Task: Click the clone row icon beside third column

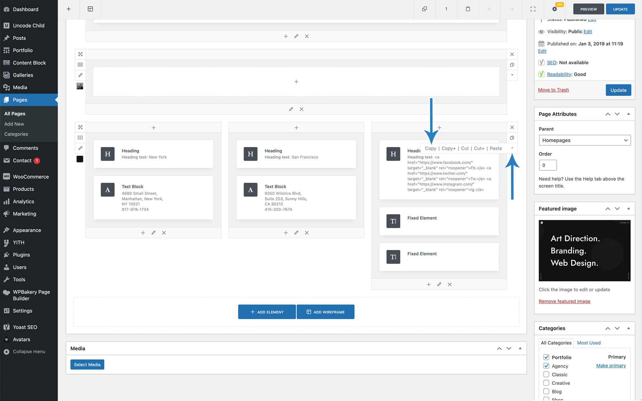Action: point(512,138)
